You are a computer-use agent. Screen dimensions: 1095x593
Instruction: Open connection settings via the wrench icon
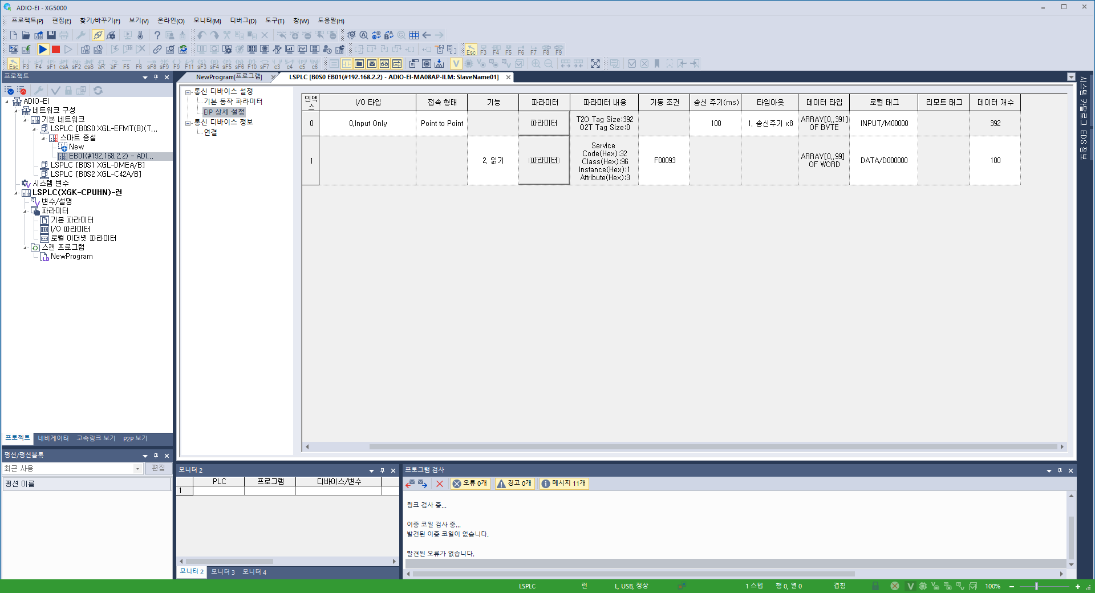pos(82,35)
